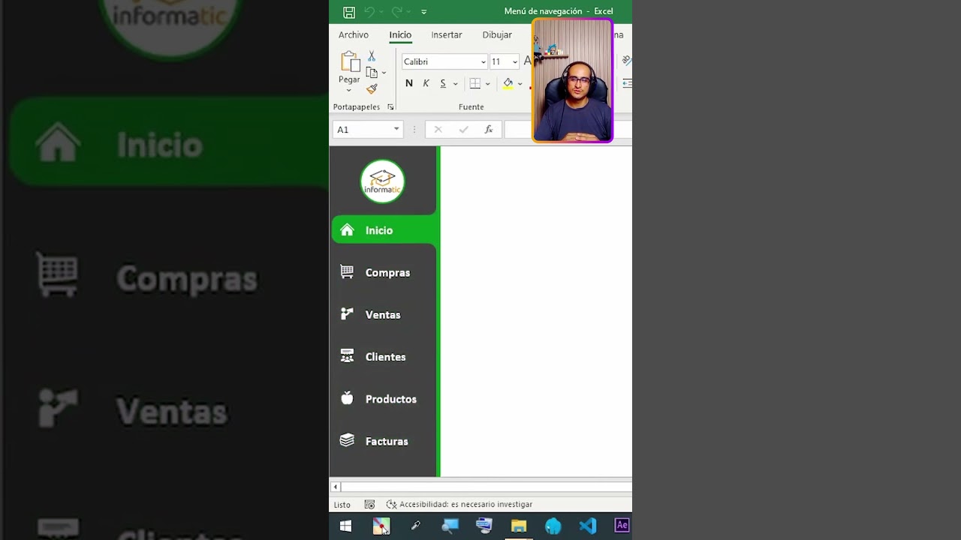Open the Dibujar ribbon tab
The image size is (961, 540).
497,34
